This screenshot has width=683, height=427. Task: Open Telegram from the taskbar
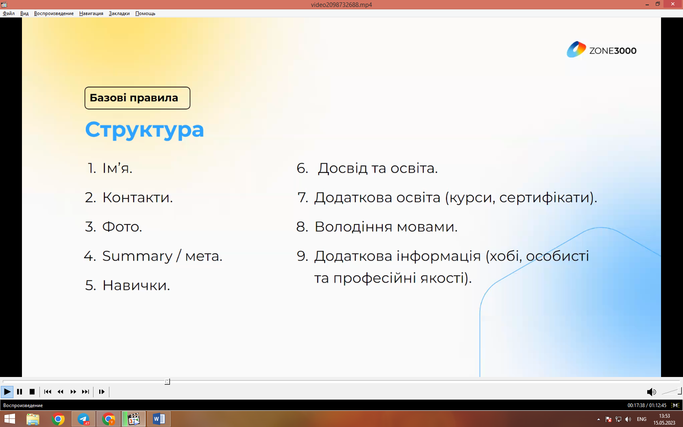tap(83, 419)
